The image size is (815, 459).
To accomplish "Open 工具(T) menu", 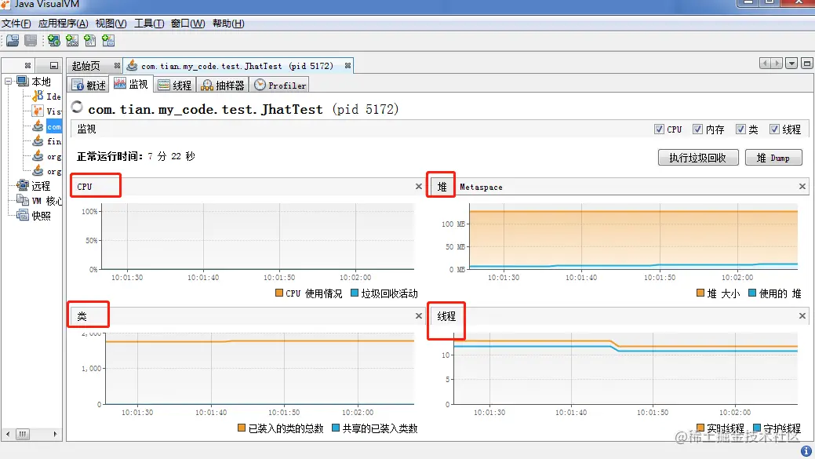I will click(x=149, y=24).
